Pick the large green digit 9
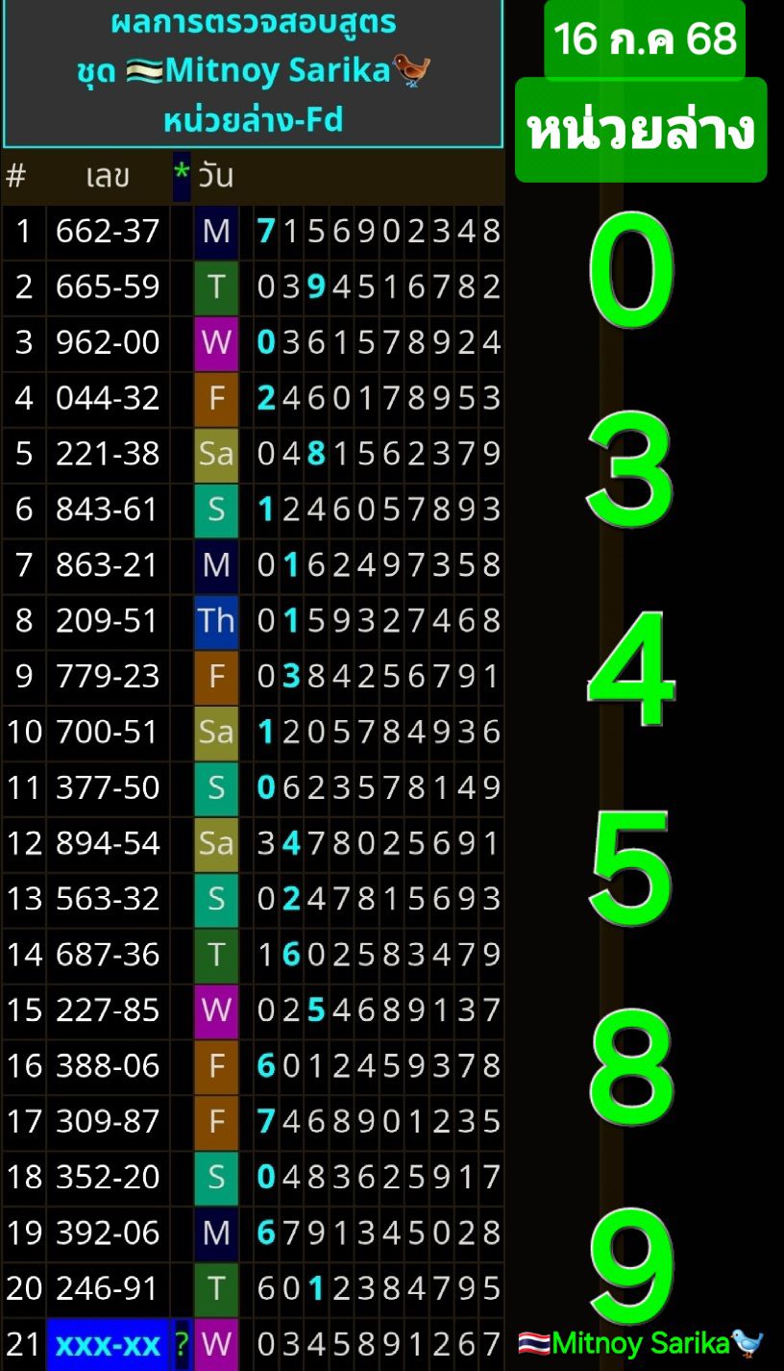784x1371 pixels. tap(630, 1267)
